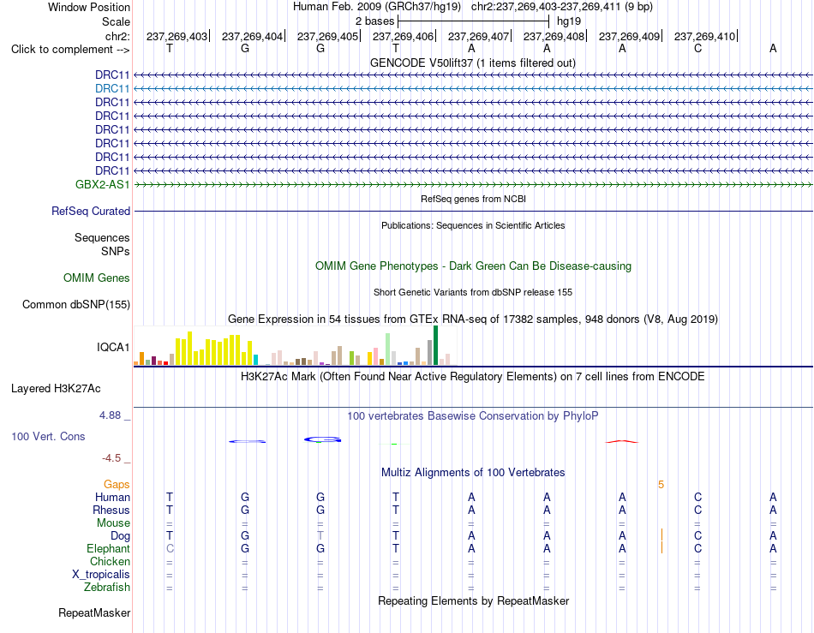Click the Gaps row label
Screen dimensions: 814x633
coord(117,484)
